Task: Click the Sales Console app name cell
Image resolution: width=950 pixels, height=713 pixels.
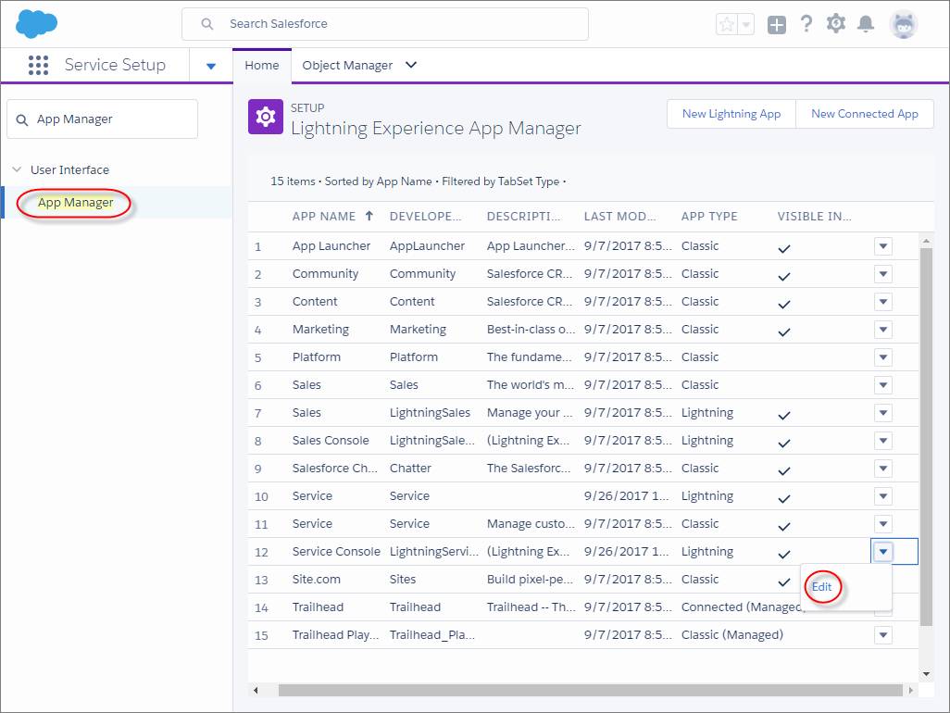Action: coord(331,441)
